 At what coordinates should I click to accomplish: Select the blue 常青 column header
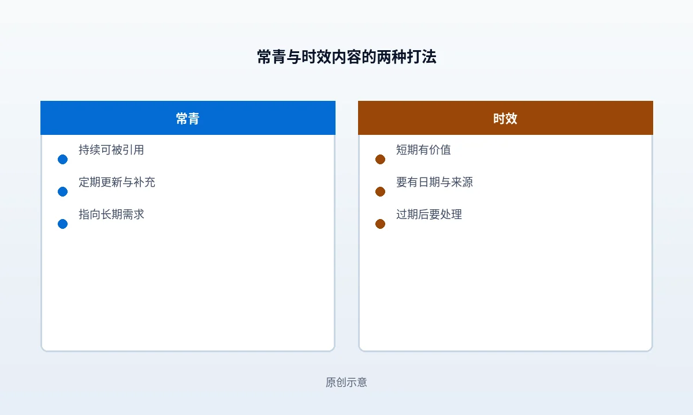tap(188, 118)
